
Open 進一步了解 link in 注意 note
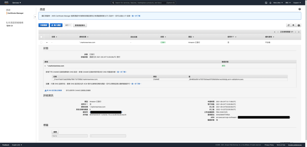(136, 84)
